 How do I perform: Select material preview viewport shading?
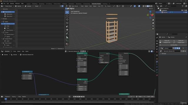click(150, 6)
